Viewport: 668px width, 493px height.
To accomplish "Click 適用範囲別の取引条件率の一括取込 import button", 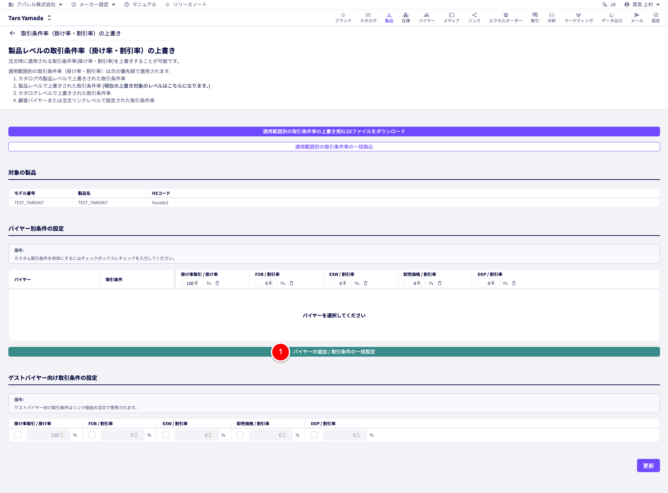I will pos(334,147).
